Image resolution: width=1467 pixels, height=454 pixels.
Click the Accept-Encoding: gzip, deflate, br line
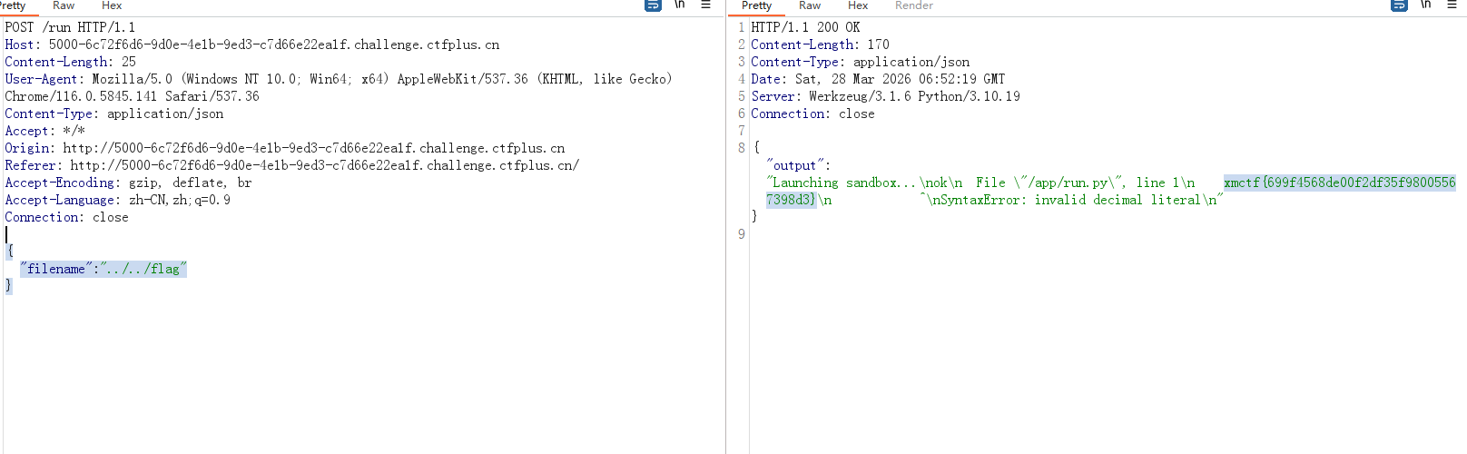click(x=129, y=183)
